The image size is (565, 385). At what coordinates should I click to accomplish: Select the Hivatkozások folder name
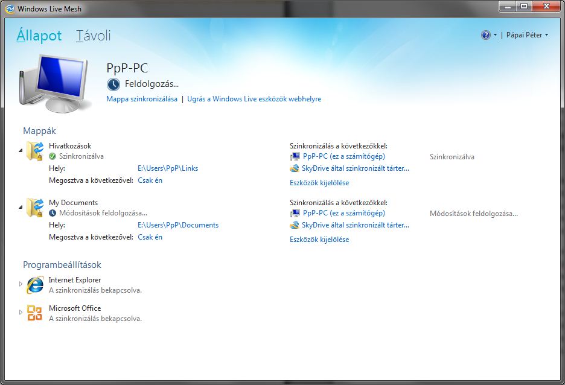pos(70,146)
